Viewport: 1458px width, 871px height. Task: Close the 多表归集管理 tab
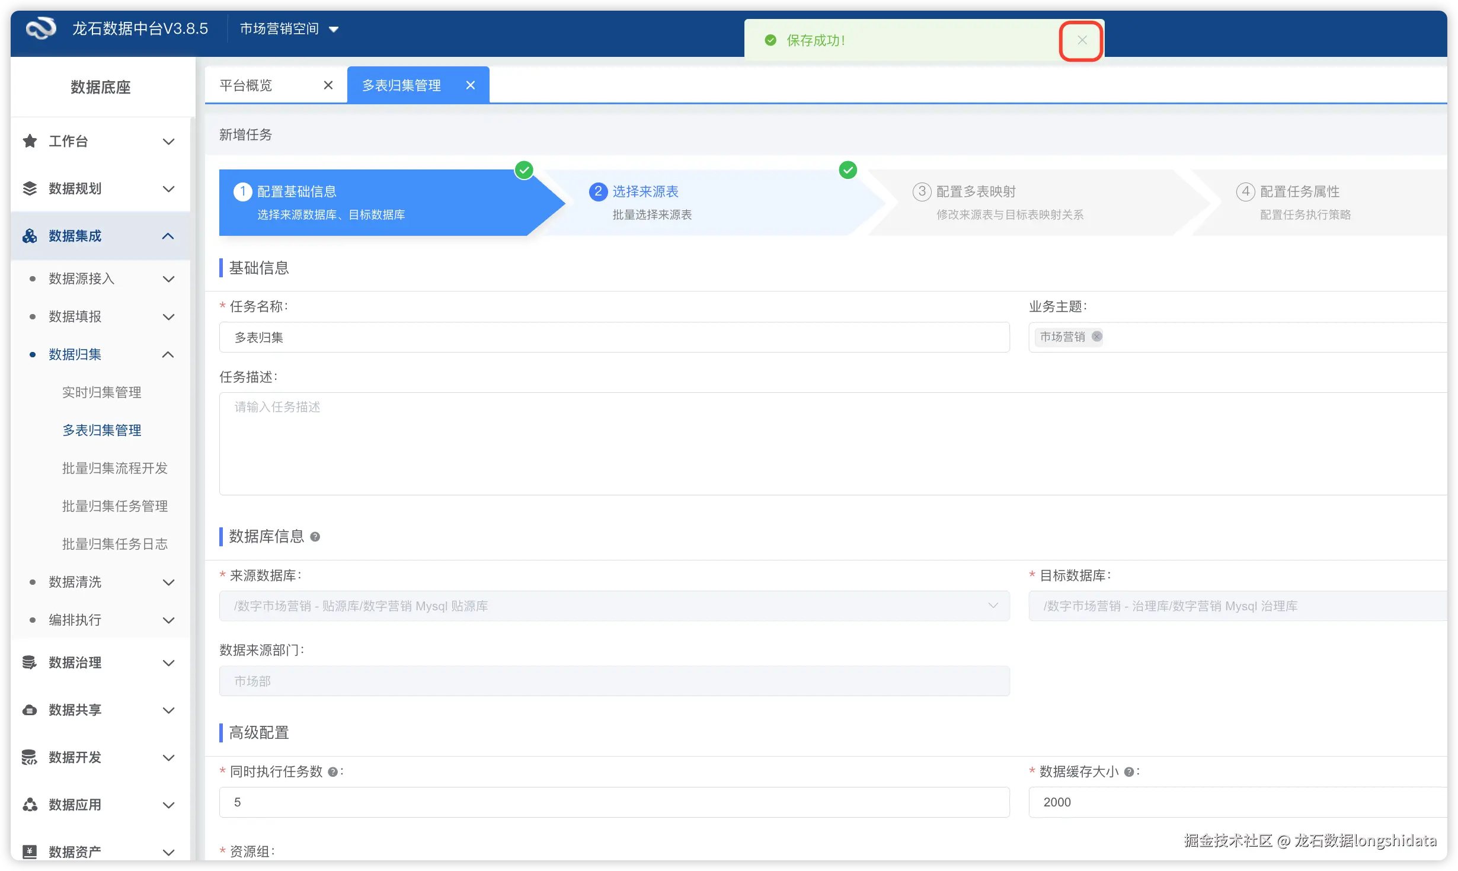[471, 85]
